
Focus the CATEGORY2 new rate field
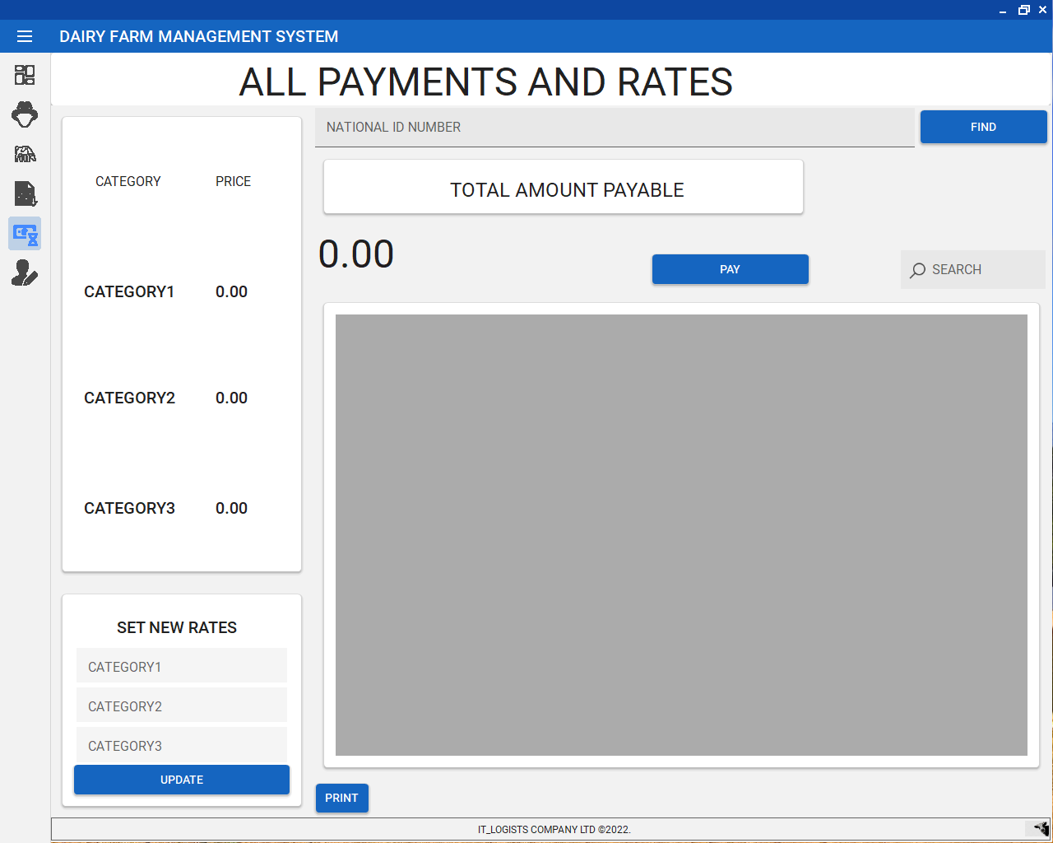click(x=182, y=706)
